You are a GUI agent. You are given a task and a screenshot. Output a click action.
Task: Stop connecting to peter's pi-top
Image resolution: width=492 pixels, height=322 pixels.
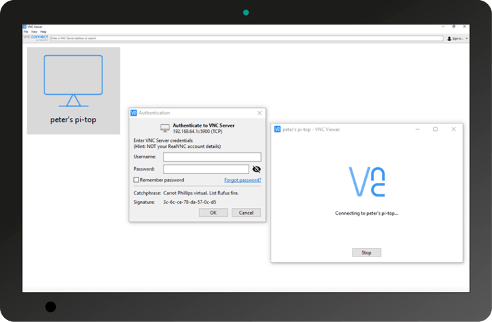click(x=366, y=252)
